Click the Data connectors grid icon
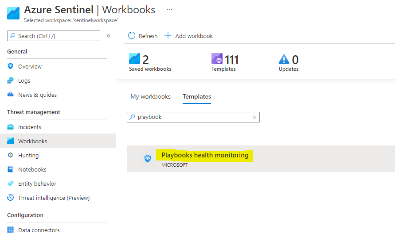 click(10, 230)
